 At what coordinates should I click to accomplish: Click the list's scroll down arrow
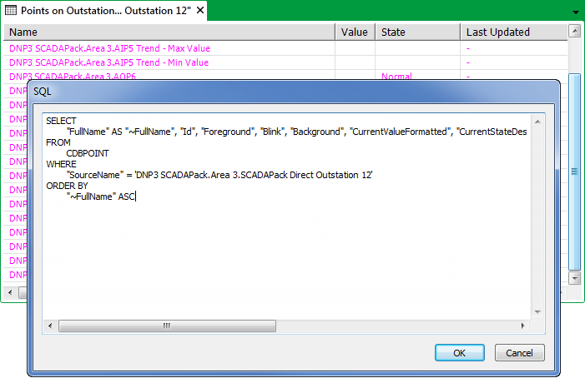574,278
